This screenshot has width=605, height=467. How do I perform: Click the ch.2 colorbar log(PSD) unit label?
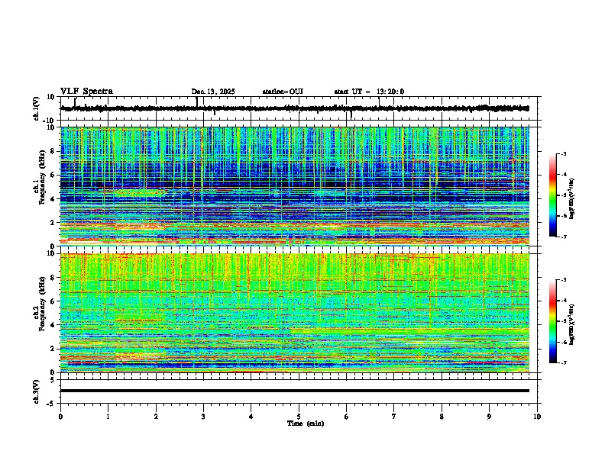pyautogui.click(x=572, y=324)
